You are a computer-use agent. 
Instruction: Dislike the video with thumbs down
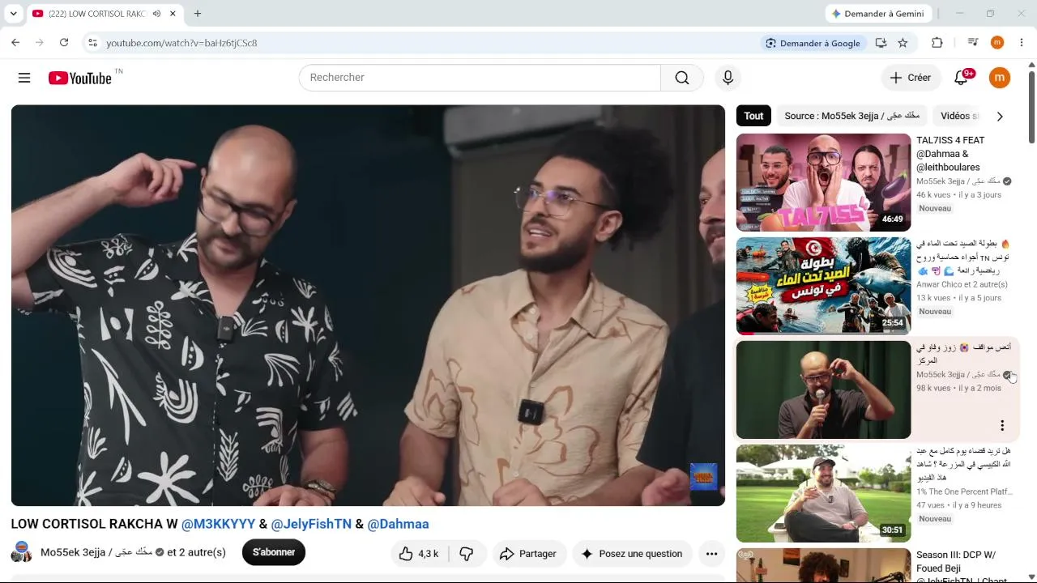coord(467,554)
